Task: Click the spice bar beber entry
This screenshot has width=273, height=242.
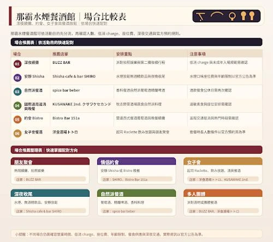Action: 66,90
